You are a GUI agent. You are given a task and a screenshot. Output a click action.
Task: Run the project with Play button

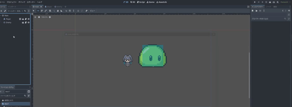pos(255,2)
